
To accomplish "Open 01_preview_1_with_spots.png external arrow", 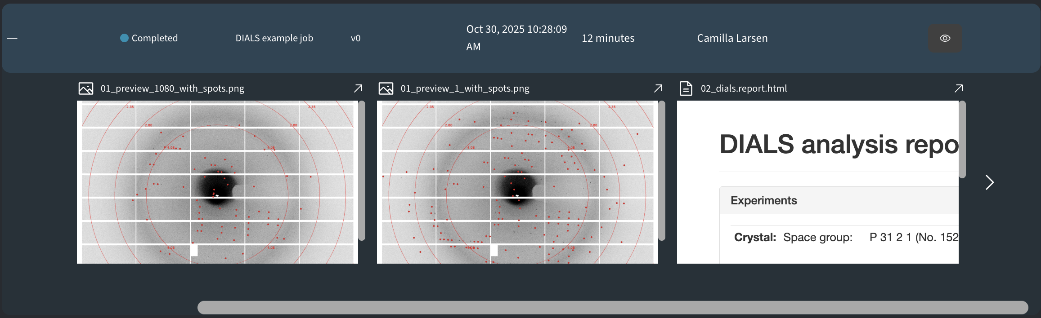I will pyautogui.click(x=658, y=88).
